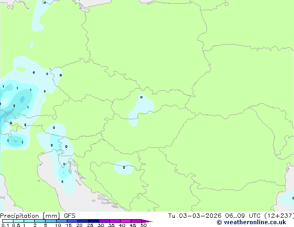The width and height of the screenshot is (294, 227).
Task: Click the legend arrow tip above 50 mm
Action: [x=147, y=221]
